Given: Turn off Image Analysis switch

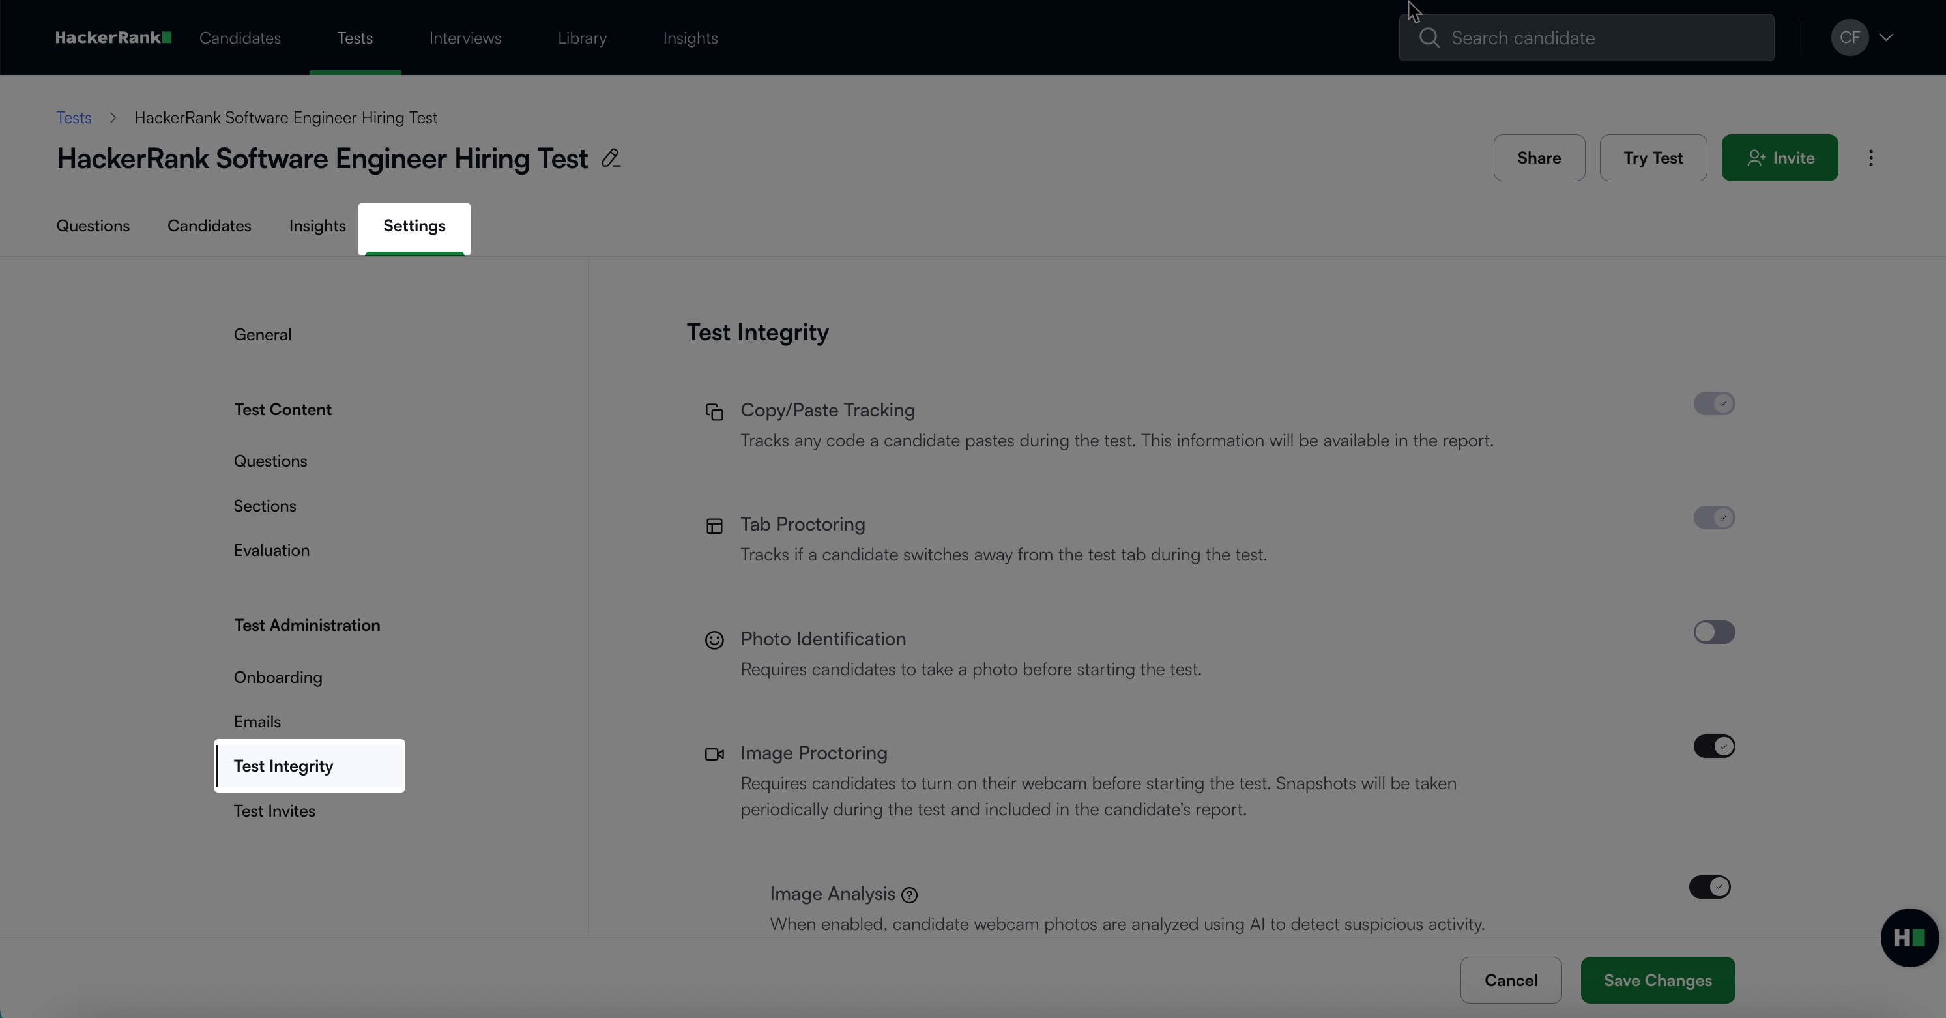Looking at the screenshot, I should 1709,886.
